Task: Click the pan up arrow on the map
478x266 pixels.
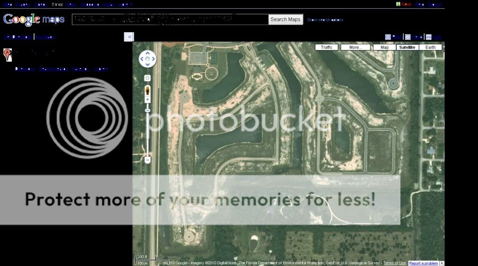Action: 148,54
